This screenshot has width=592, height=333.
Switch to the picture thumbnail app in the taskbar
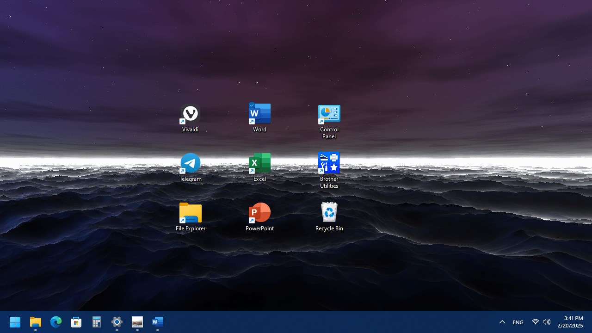[x=137, y=322]
